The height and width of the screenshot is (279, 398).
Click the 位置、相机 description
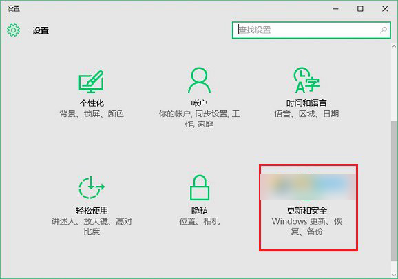199,221
